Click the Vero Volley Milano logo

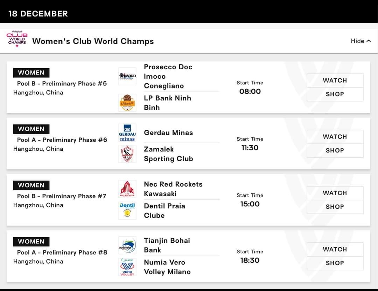pos(127,267)
